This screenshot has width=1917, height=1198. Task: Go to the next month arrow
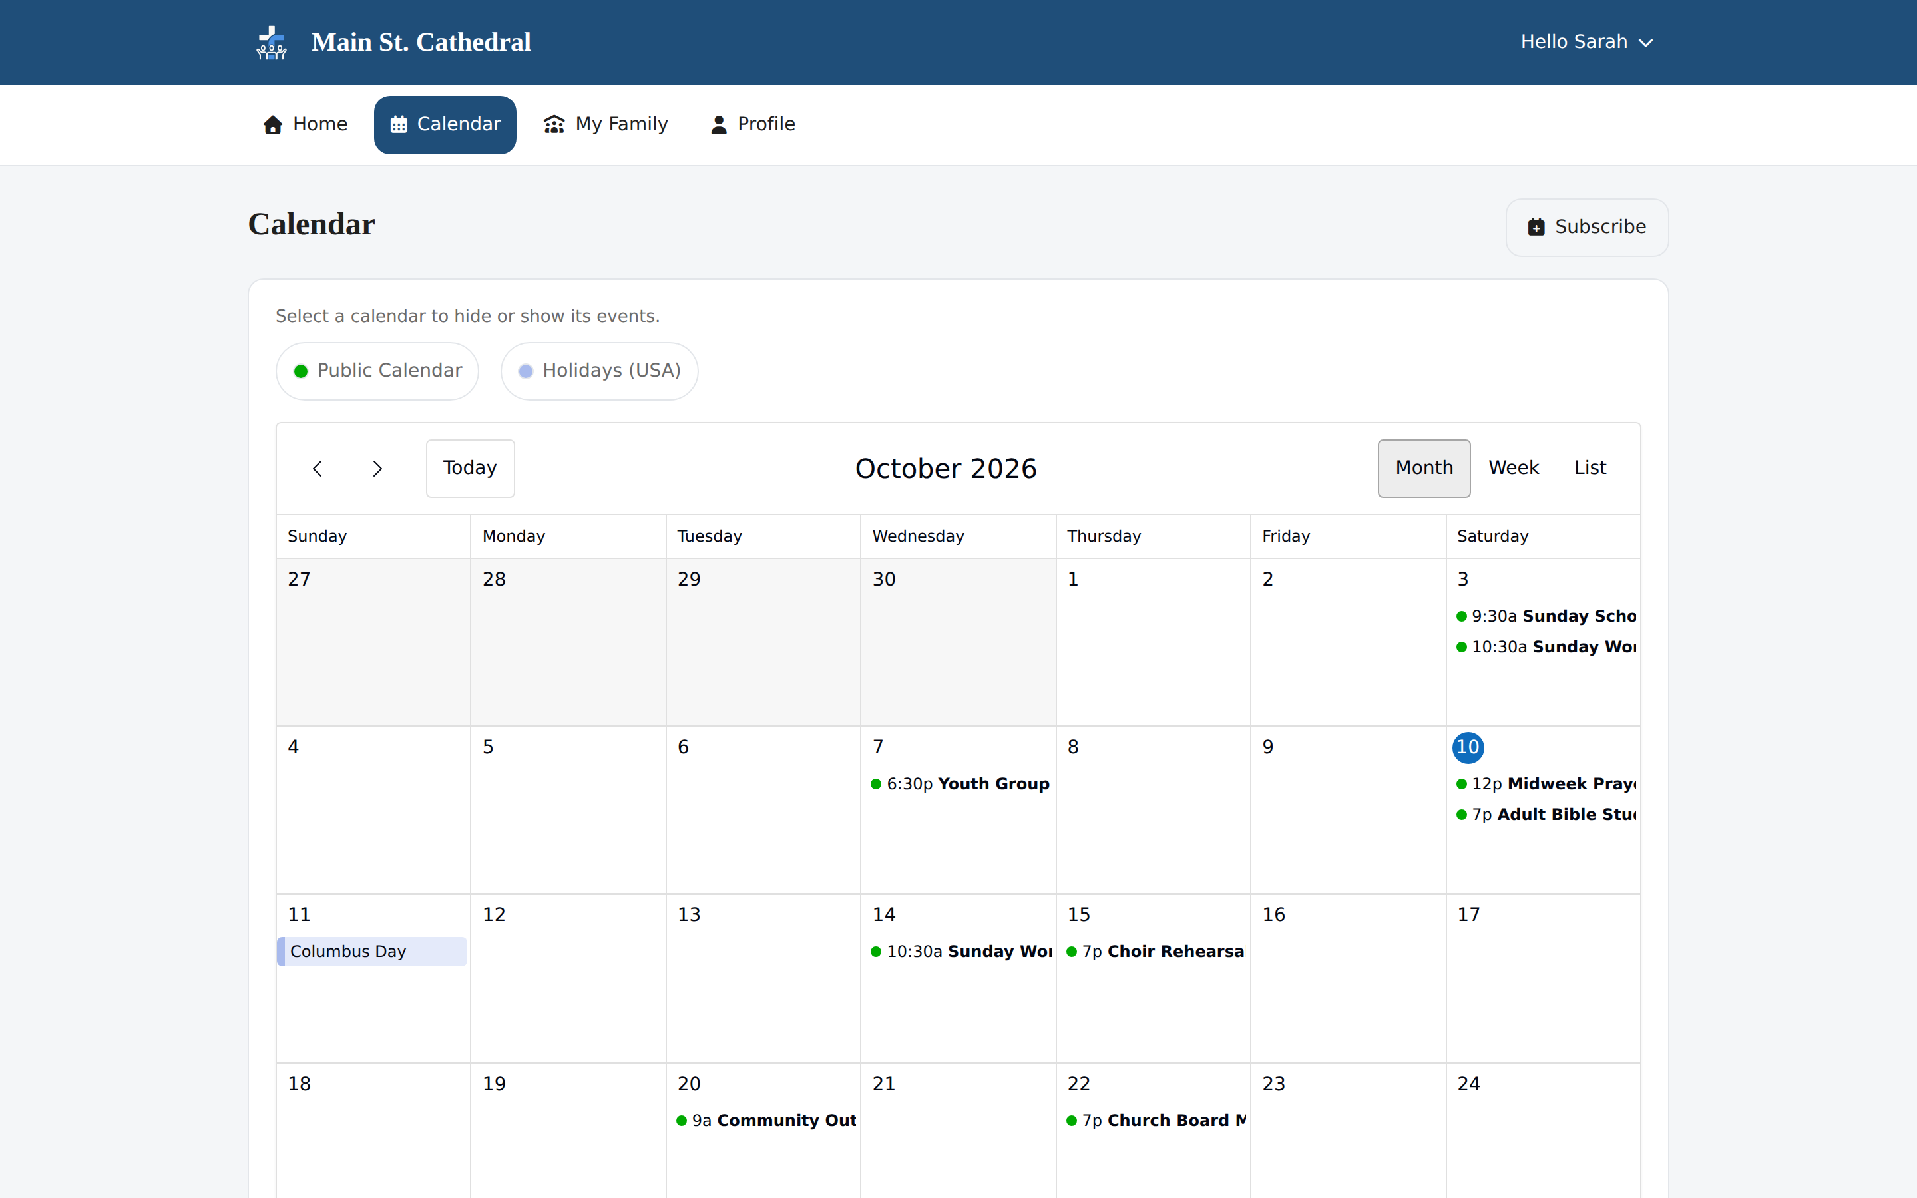point(377,469)
